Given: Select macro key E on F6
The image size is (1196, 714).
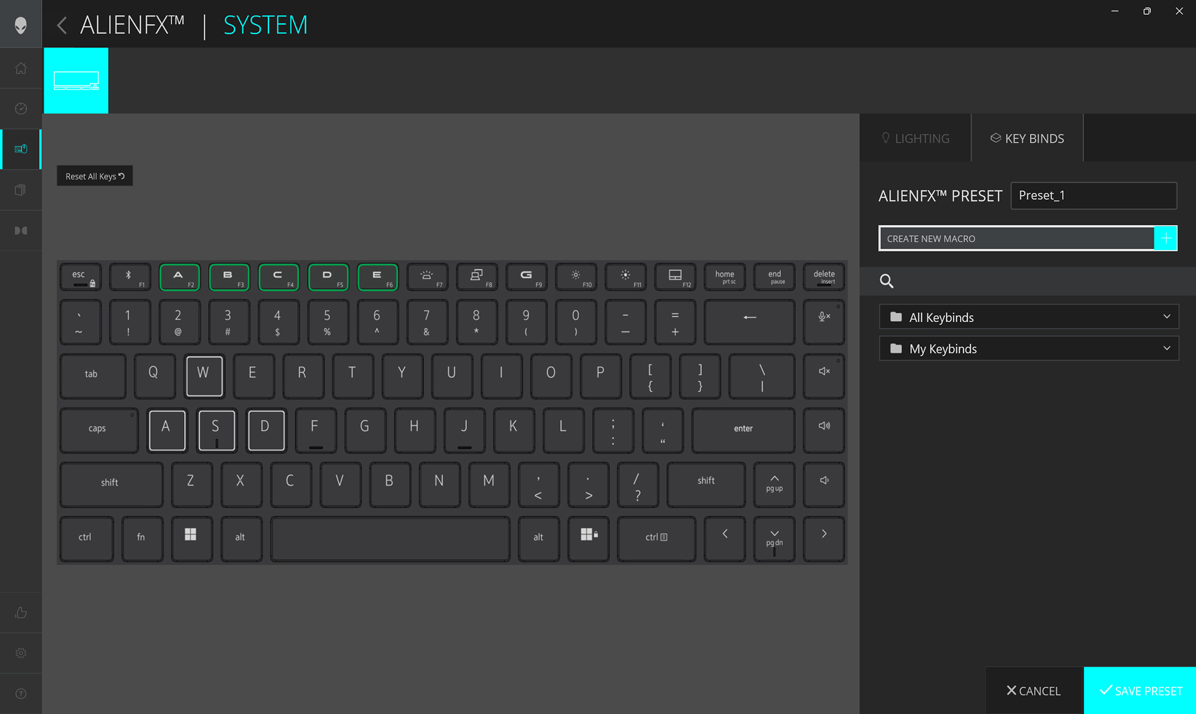Looking at the screenshot, I should [x=379, y=277].
